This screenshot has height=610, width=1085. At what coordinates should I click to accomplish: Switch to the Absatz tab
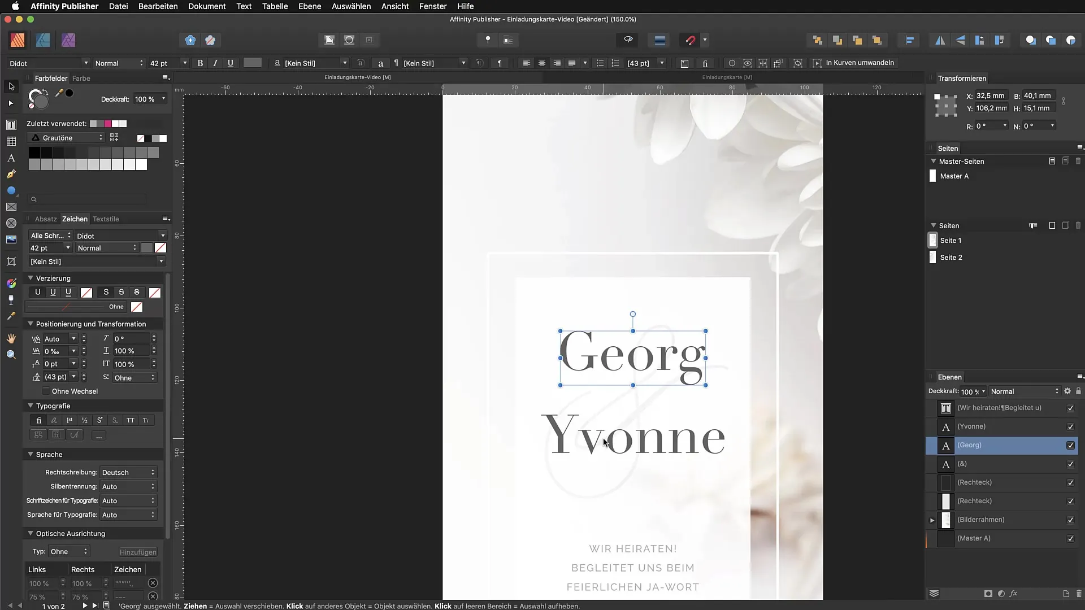point(46,219)
